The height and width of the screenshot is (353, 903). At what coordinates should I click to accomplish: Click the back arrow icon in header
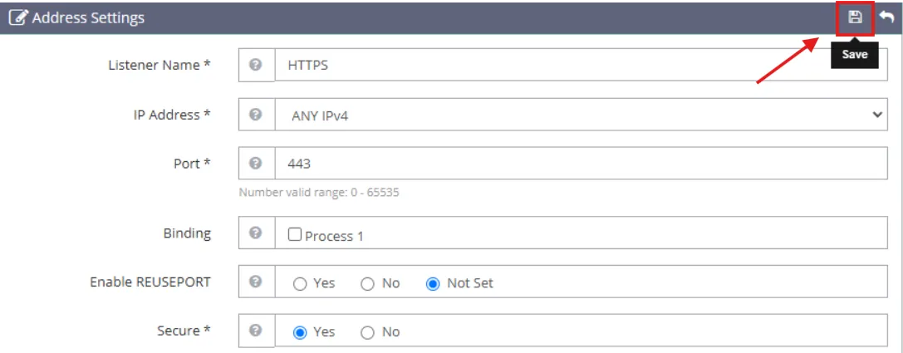(887, 17)
